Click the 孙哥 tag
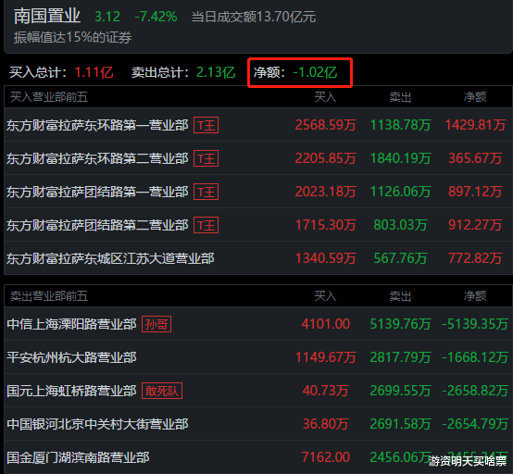The height and width of the screenshot is (474, 513). (x=156, y=324)
